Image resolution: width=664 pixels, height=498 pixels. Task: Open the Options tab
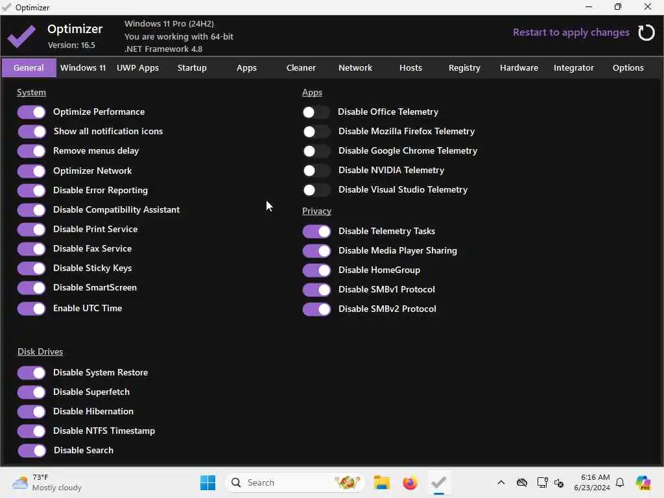628,67
